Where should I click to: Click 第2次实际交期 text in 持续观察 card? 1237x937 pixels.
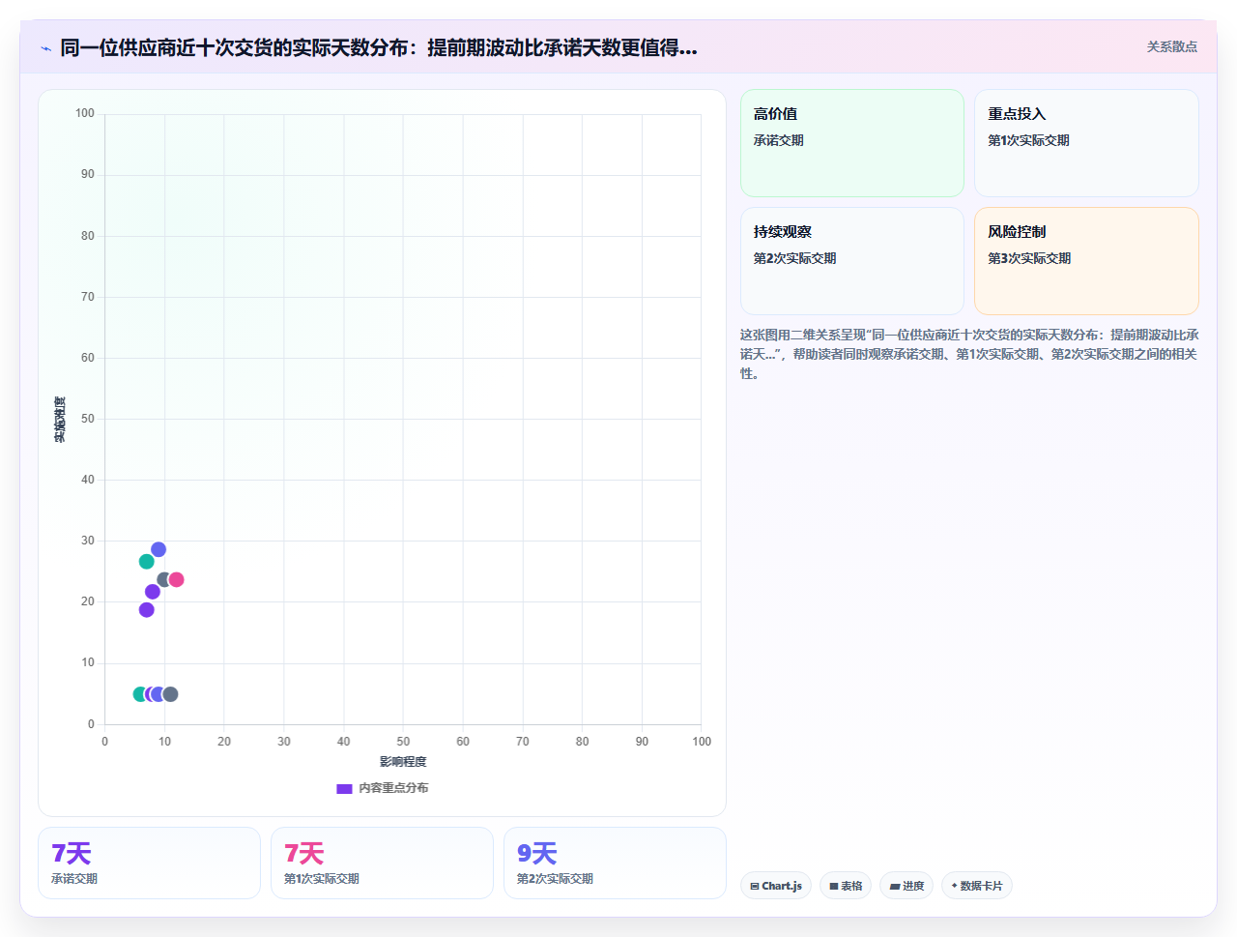point(794,258)
